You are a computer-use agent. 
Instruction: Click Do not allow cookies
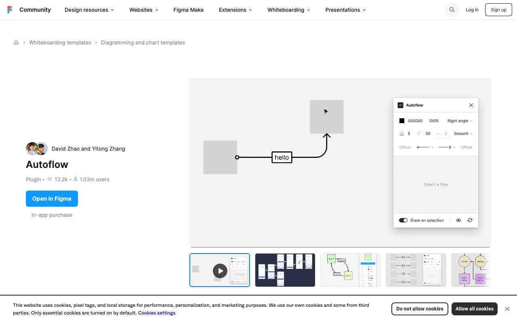420,309
